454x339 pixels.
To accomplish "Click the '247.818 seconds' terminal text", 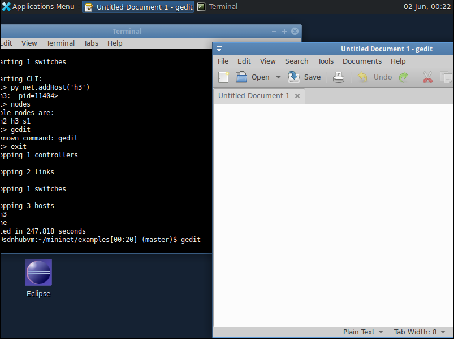I will [56, 231].
